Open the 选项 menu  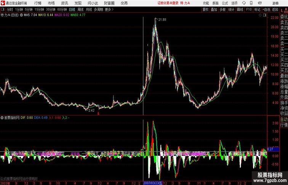click(x=234, y=3)
